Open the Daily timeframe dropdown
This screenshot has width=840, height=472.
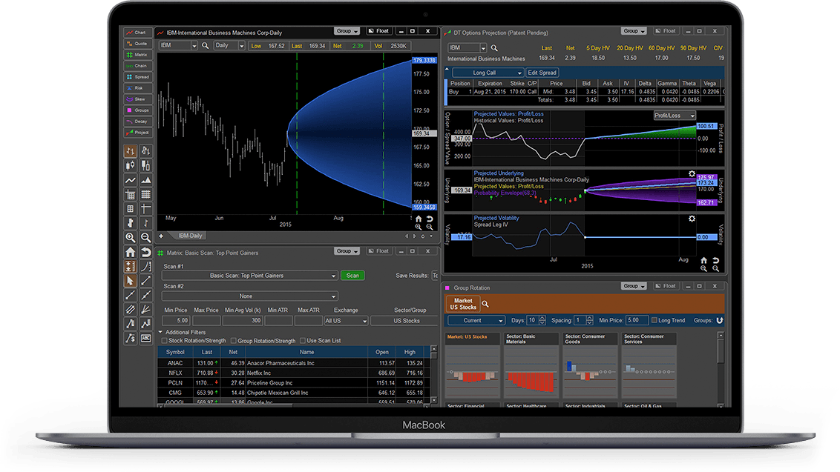(242, 46)
